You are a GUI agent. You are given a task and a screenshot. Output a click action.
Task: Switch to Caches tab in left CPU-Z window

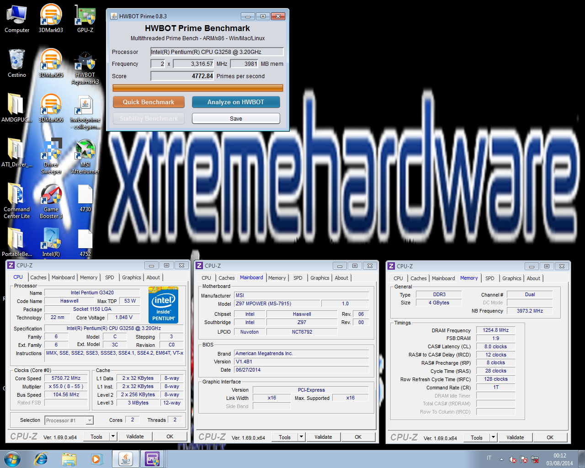coord(38,277)
